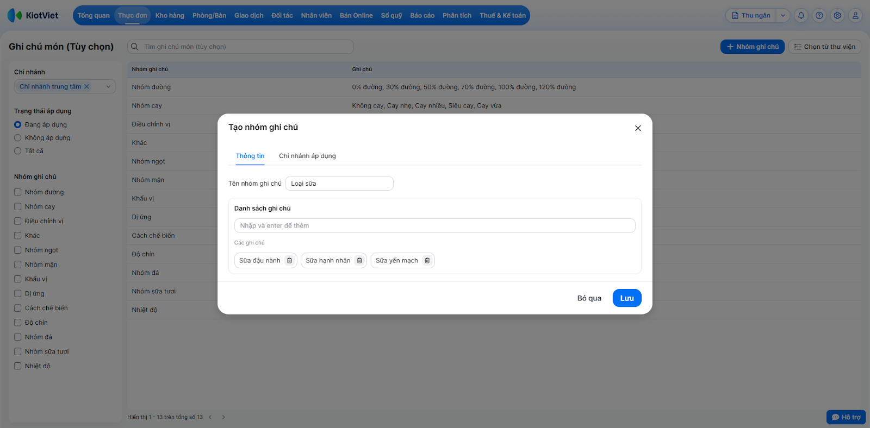
Task: Save the note group with Lưu
Action: [627, 298]
